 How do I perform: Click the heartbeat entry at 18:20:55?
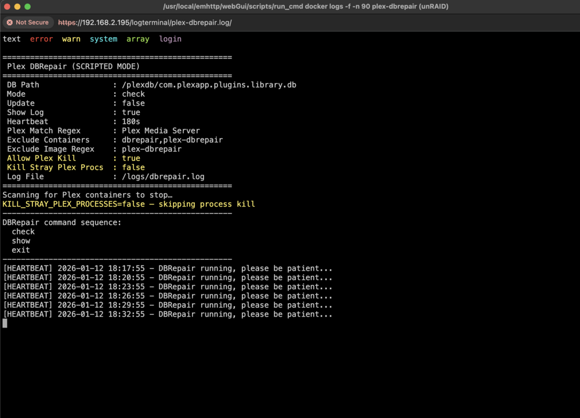pos(168,278)
